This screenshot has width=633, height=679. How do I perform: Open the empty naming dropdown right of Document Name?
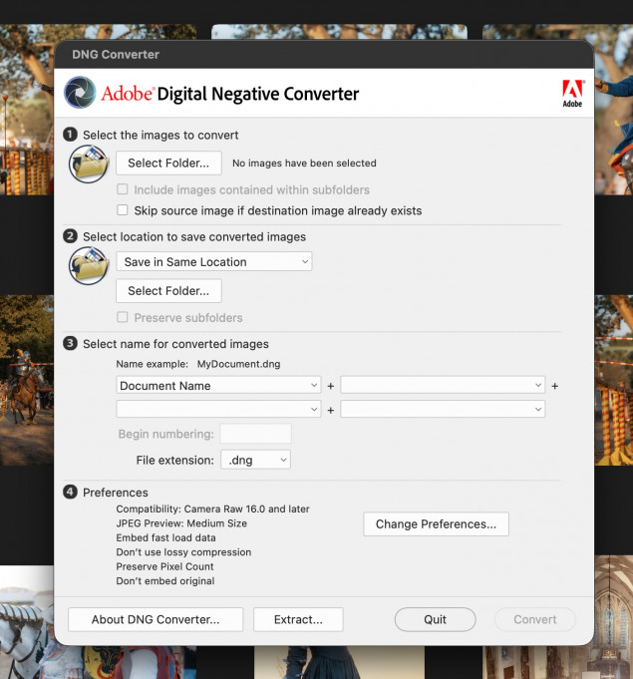tap(443, 385)
